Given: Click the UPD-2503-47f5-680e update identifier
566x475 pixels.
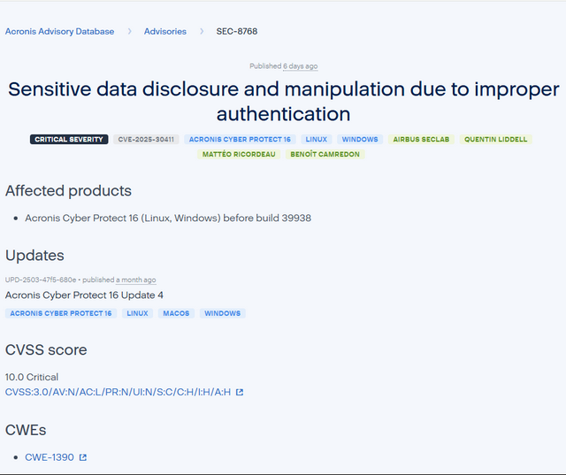Looking at the screenshot, I should point(41,280).
